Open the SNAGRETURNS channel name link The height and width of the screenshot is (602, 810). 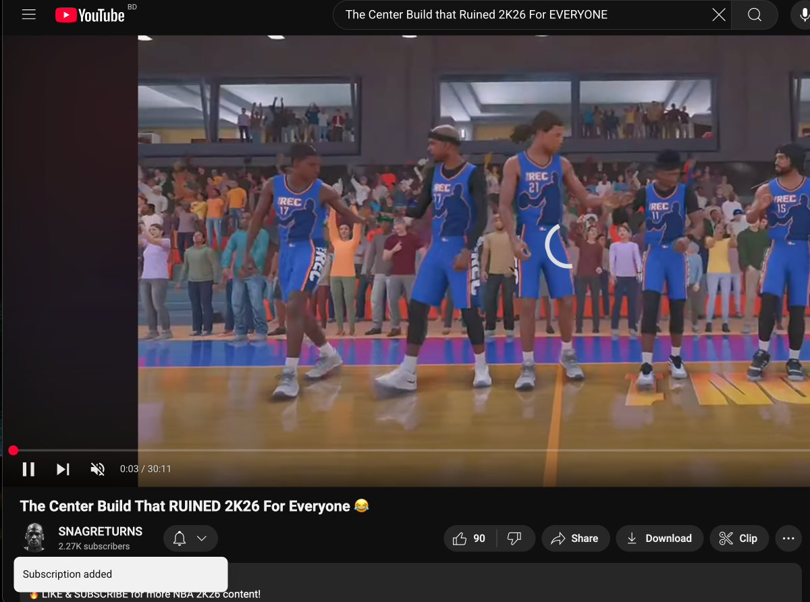[101, 532]
